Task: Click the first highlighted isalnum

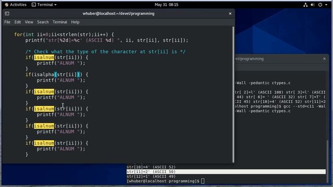Action: [44, 57]
